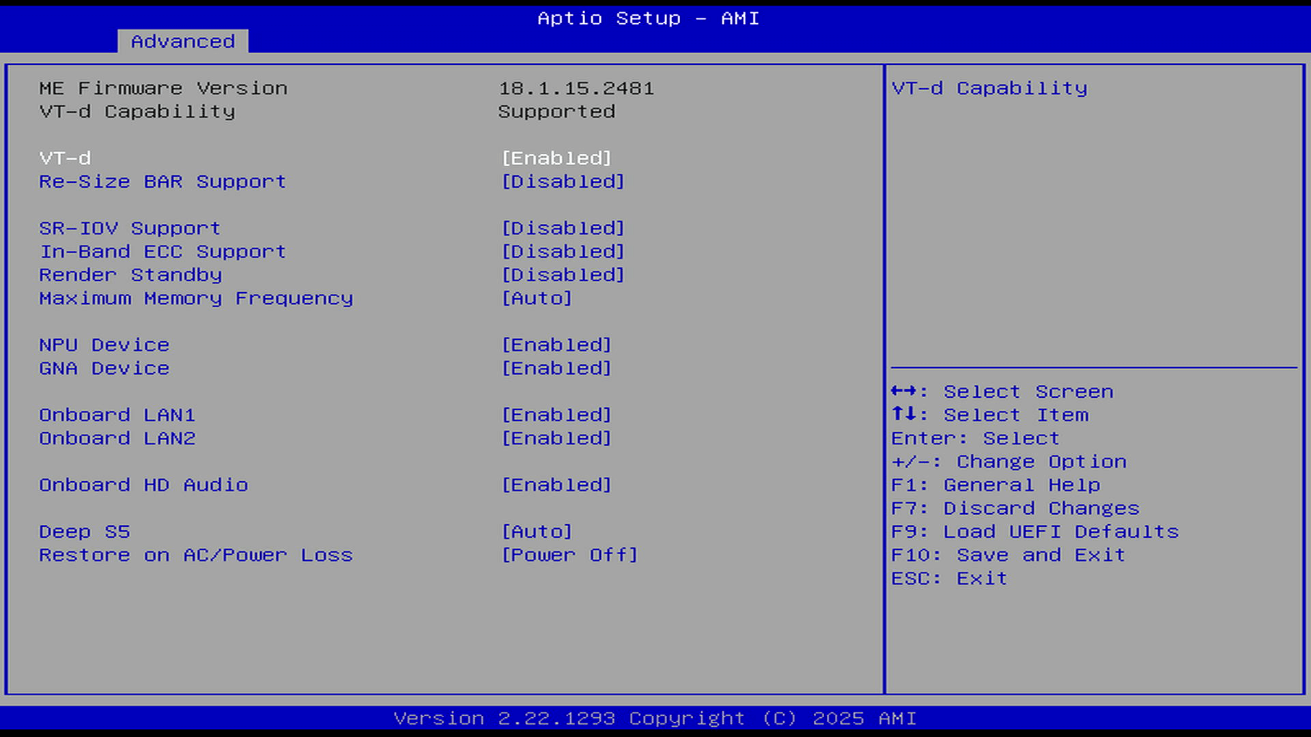Open Re-Size BAR Support Disabled option
1311x737 pixels.
[563, 182]
